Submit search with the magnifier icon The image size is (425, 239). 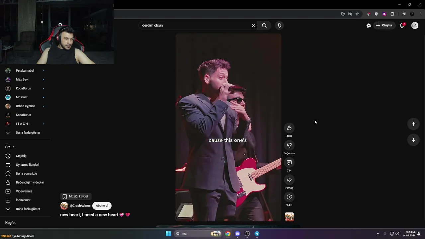[264, 25]
